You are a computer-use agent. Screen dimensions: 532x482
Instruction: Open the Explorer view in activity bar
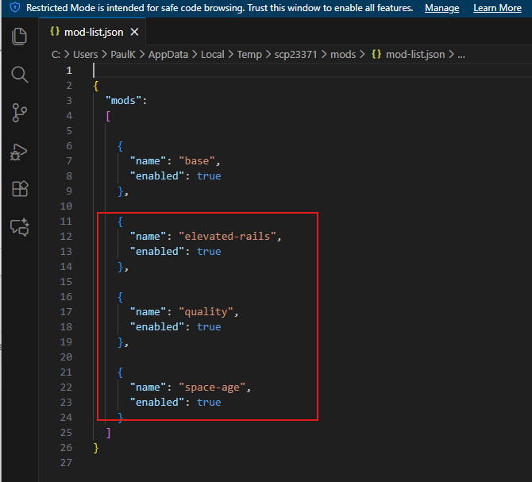[20, 37]
